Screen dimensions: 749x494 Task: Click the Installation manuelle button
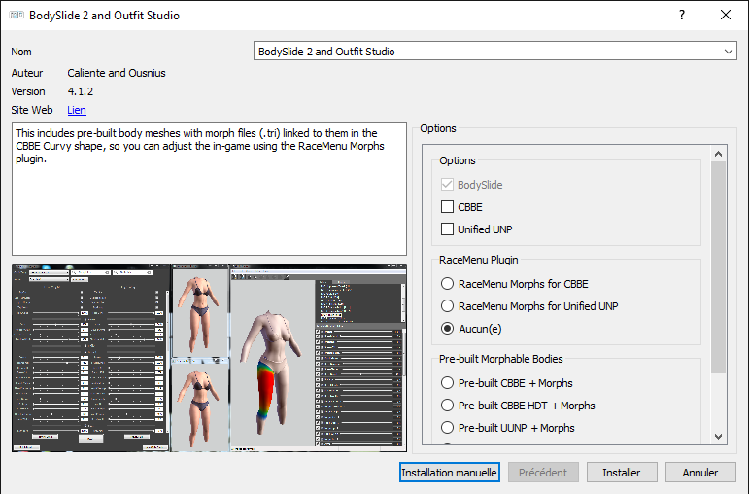click(x=450, y=473)
